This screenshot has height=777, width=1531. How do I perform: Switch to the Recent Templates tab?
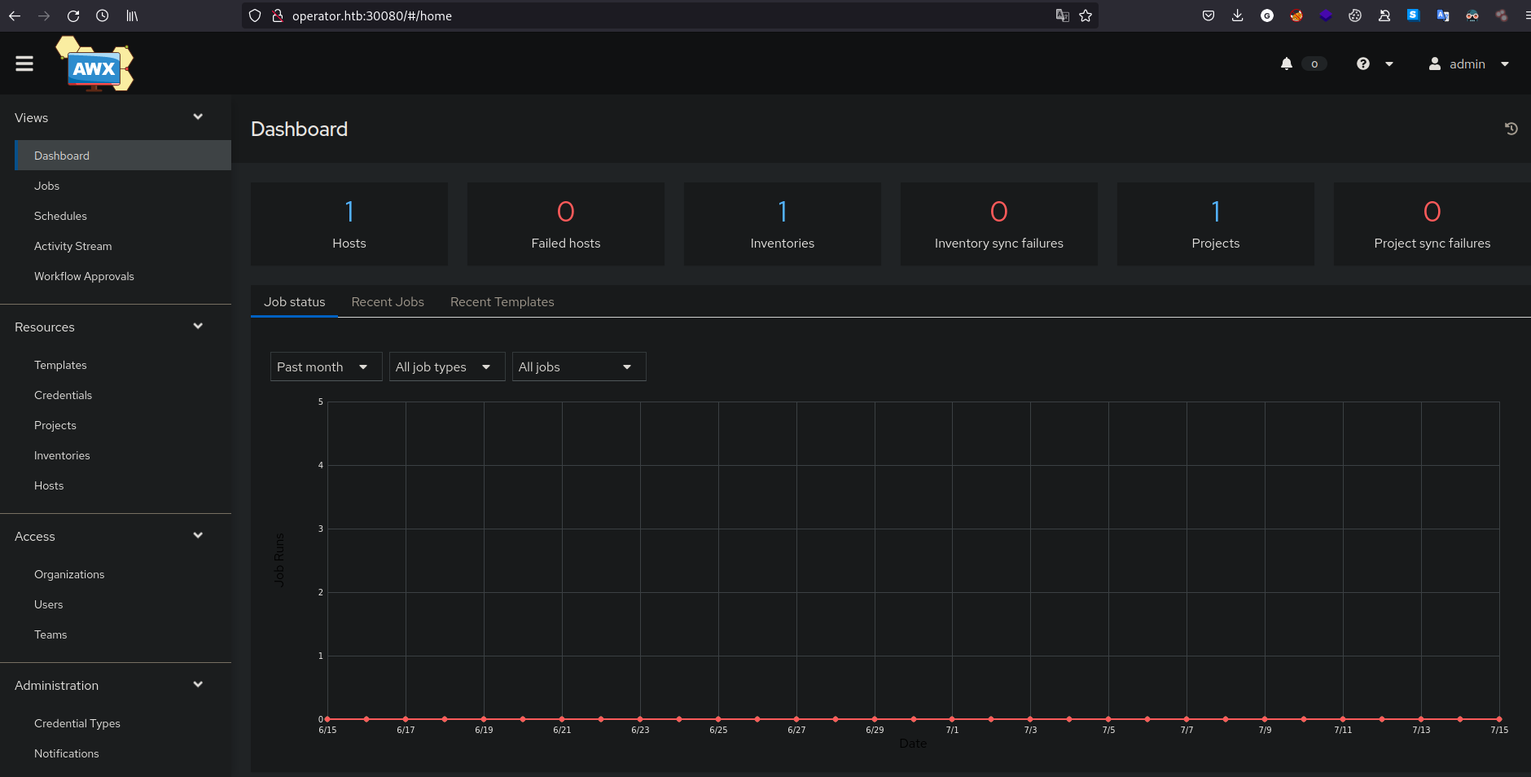[x=502, y=301]
